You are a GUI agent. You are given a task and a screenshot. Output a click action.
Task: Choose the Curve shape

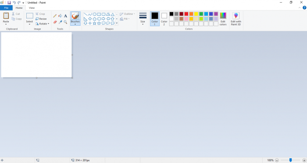[90, 14]
